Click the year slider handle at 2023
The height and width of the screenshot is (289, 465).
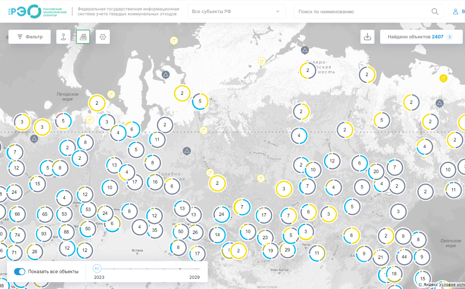coord(97,268)
